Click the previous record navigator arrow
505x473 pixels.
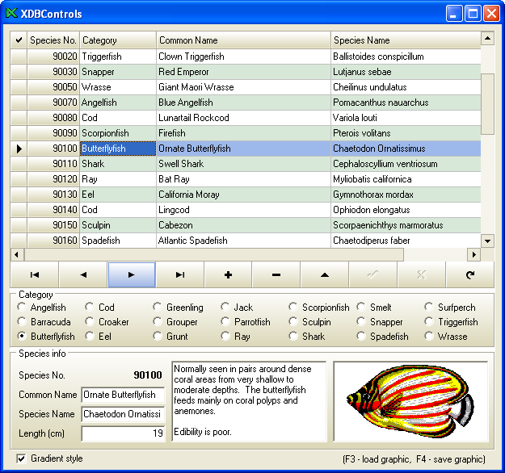[82, 275]
